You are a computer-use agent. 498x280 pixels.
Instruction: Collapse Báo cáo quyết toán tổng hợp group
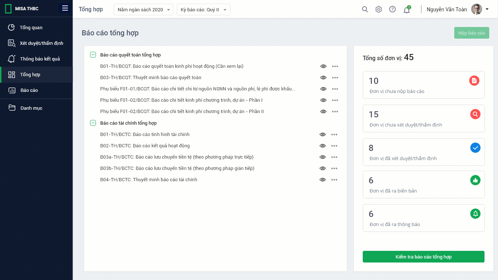point(93,55)
